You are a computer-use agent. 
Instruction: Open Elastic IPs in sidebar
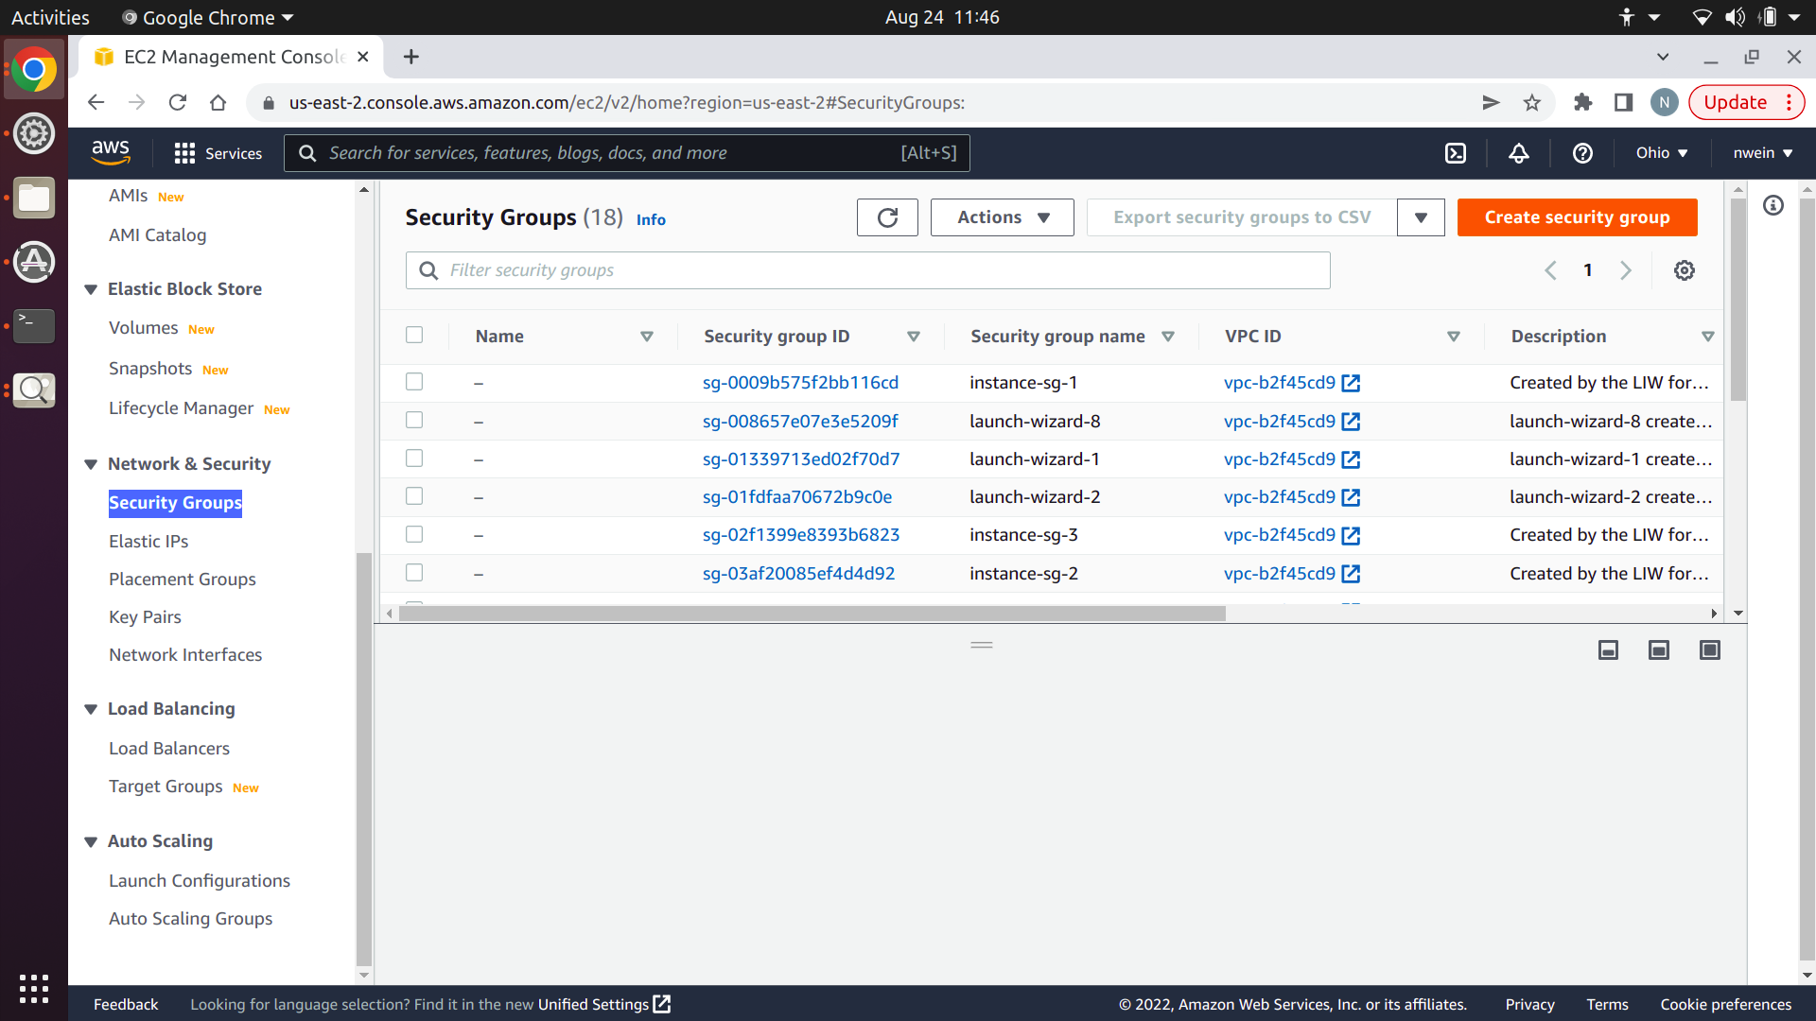pyautogui.click(x=148, y=542)
